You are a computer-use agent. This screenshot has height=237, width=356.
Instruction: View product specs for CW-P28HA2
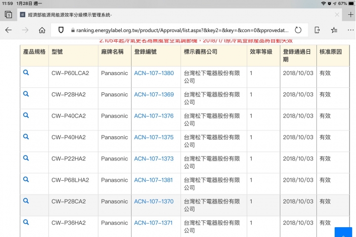26,94
